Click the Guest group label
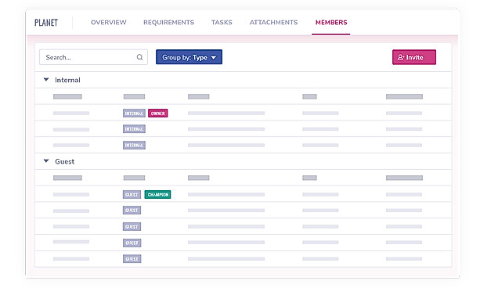The height and width of the screenshot is (288, 480). click(64, 161)
